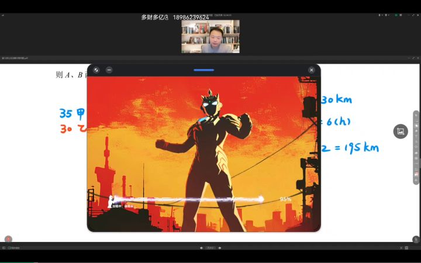Minimize the loading popup with minus button
421x263 pixels.
tap(109, 70)
